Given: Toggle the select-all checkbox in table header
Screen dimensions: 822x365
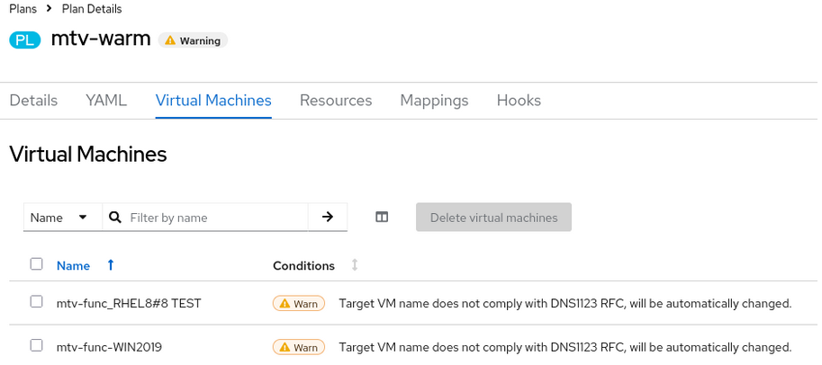Looking at the screenshot, I should pyautogui.click(x=36, y=264).
